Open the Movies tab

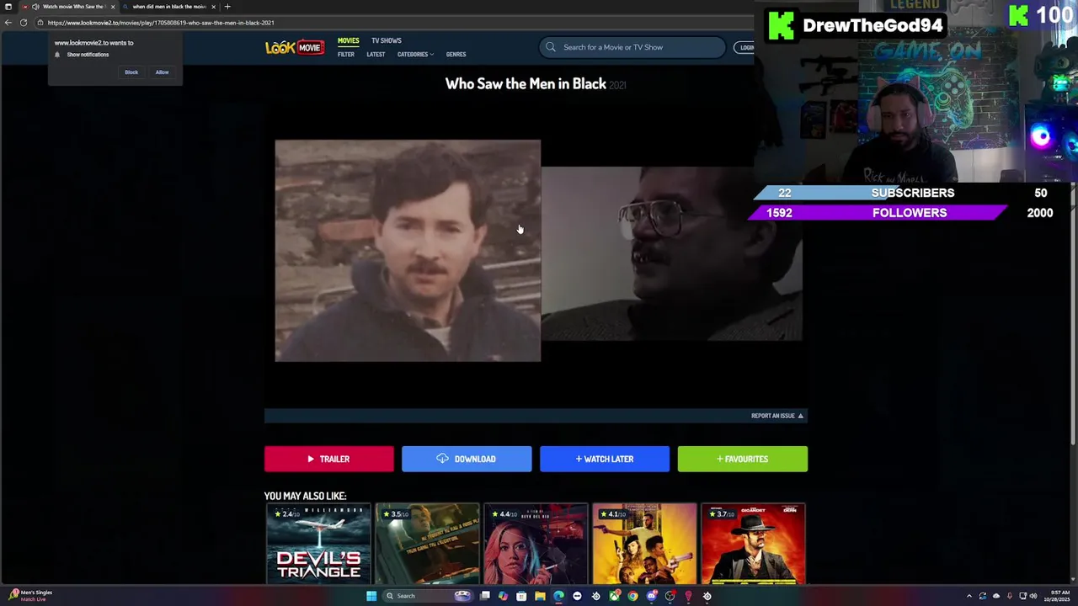click(348, 40)
